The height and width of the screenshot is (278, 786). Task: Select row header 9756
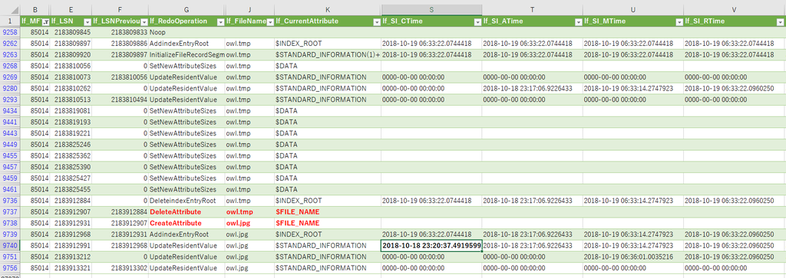[10, 268]
